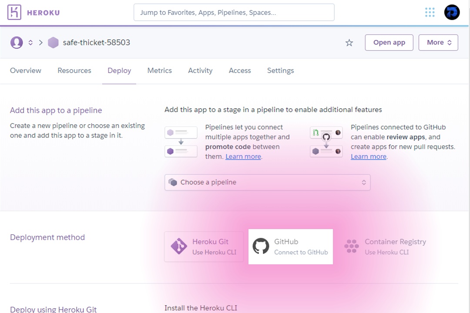Click the Heroku logo icon
Screen dimensions: 470x313
click(x=14, y=12)
